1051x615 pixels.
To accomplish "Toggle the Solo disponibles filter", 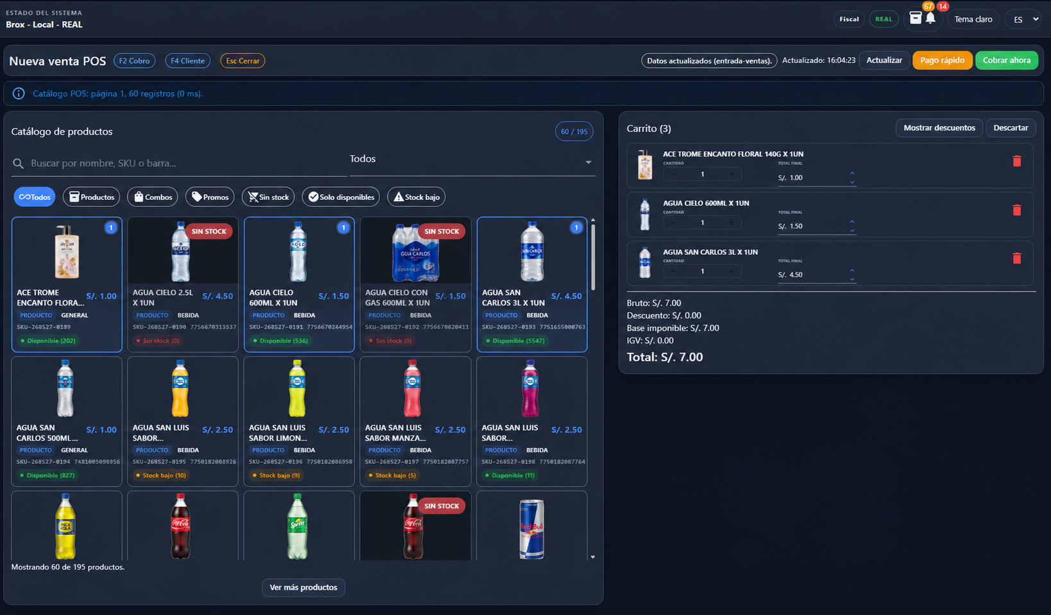I will tap(341, 197).
